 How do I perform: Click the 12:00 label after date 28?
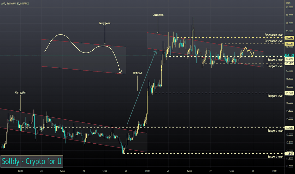[274, 171]
